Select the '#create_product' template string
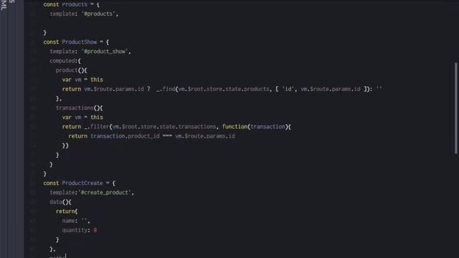Image resolution: width=459 pixels, height=258 pixels. point(105,193)
